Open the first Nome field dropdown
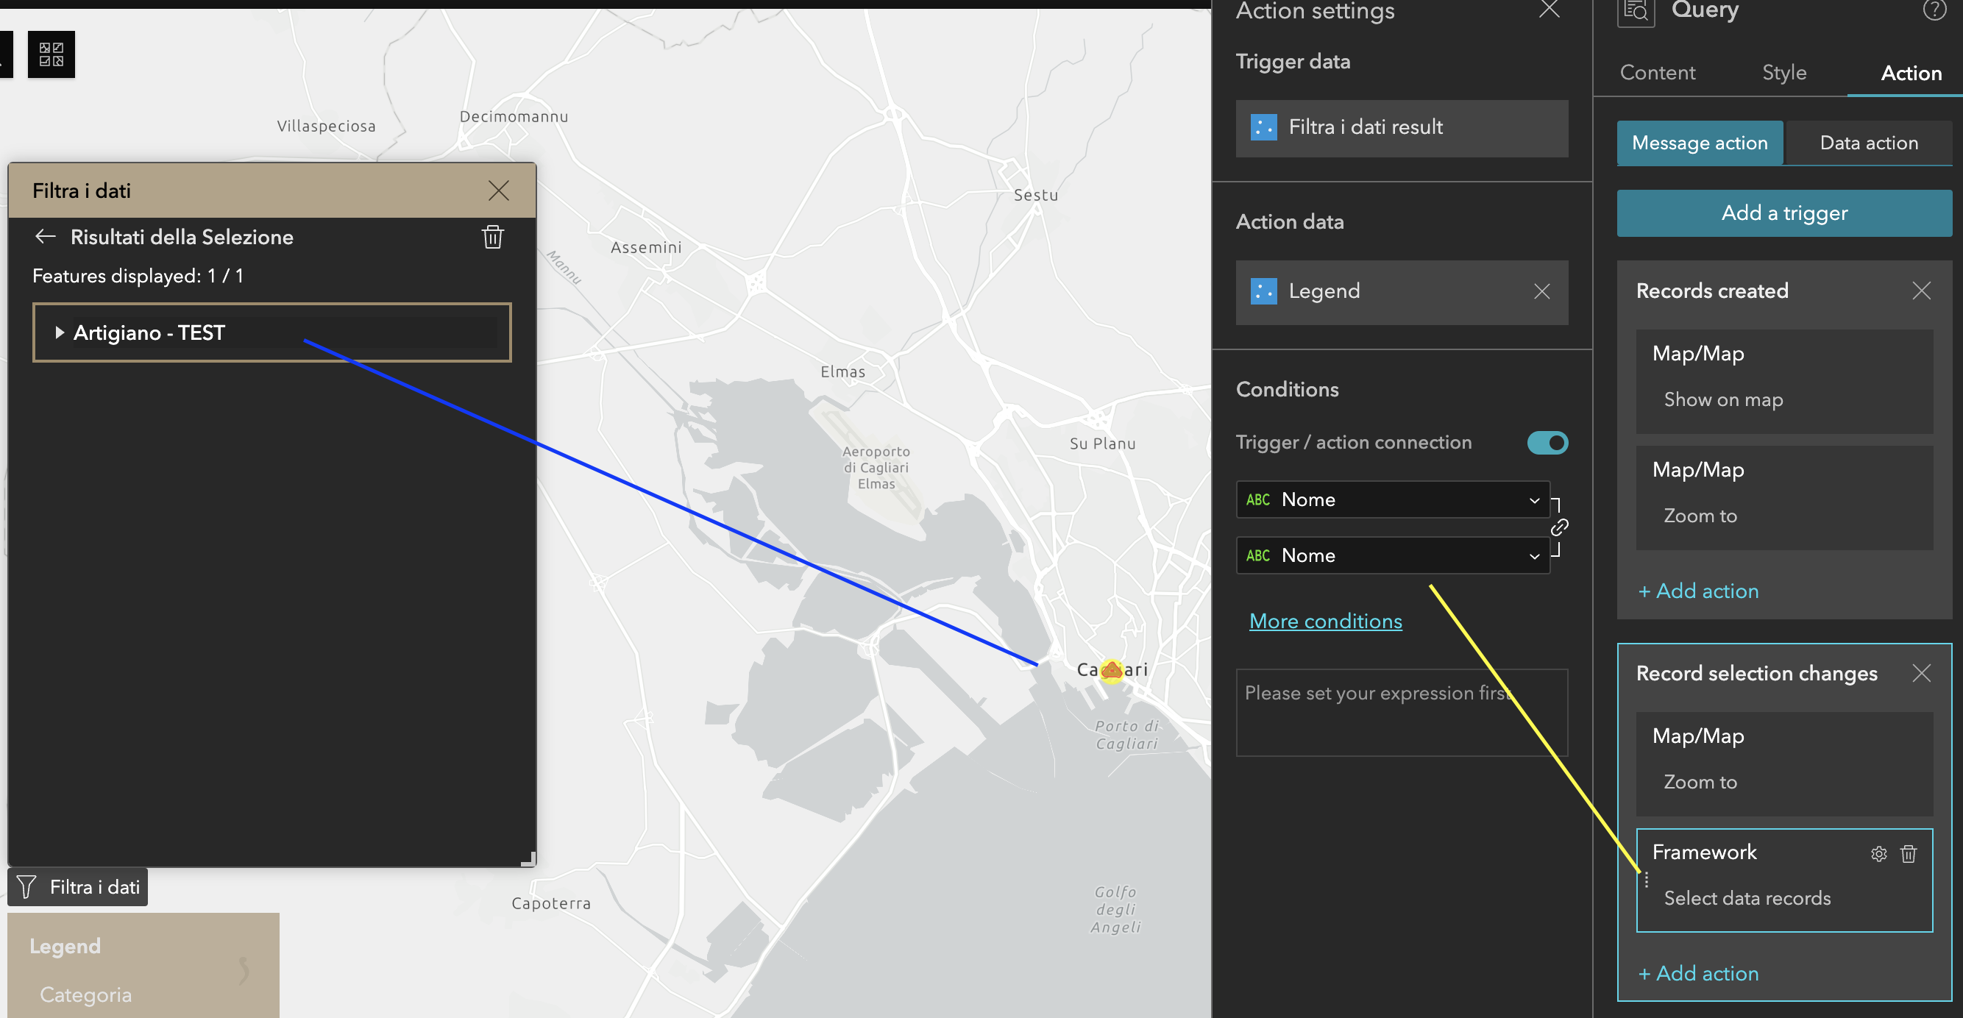Image resolution: width=1963 pixels, height=1018 pixels. [x=1392, y=500]
